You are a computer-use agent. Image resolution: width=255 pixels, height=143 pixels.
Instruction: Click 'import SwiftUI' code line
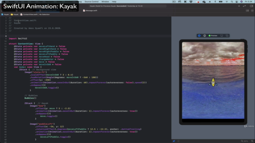[18, 39]
